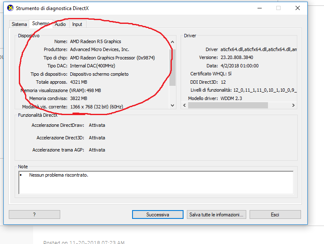Click the '3822 MB' shared memory value

pos(79,98)
